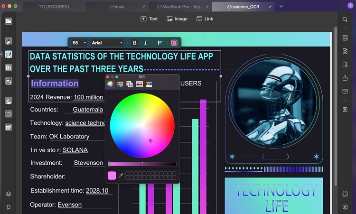The width and height of the screenshot is (356, 214).
Task: Open the comments chat icon at bottom right
Action: pos(345,207)
